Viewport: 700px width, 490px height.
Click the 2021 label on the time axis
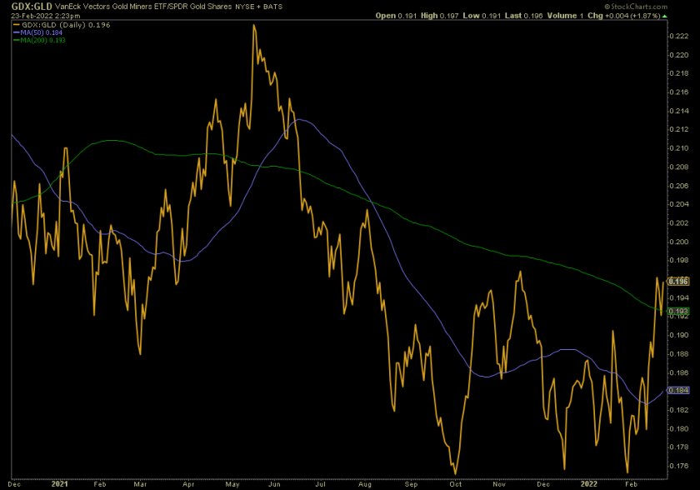click(x=59, y=484)
